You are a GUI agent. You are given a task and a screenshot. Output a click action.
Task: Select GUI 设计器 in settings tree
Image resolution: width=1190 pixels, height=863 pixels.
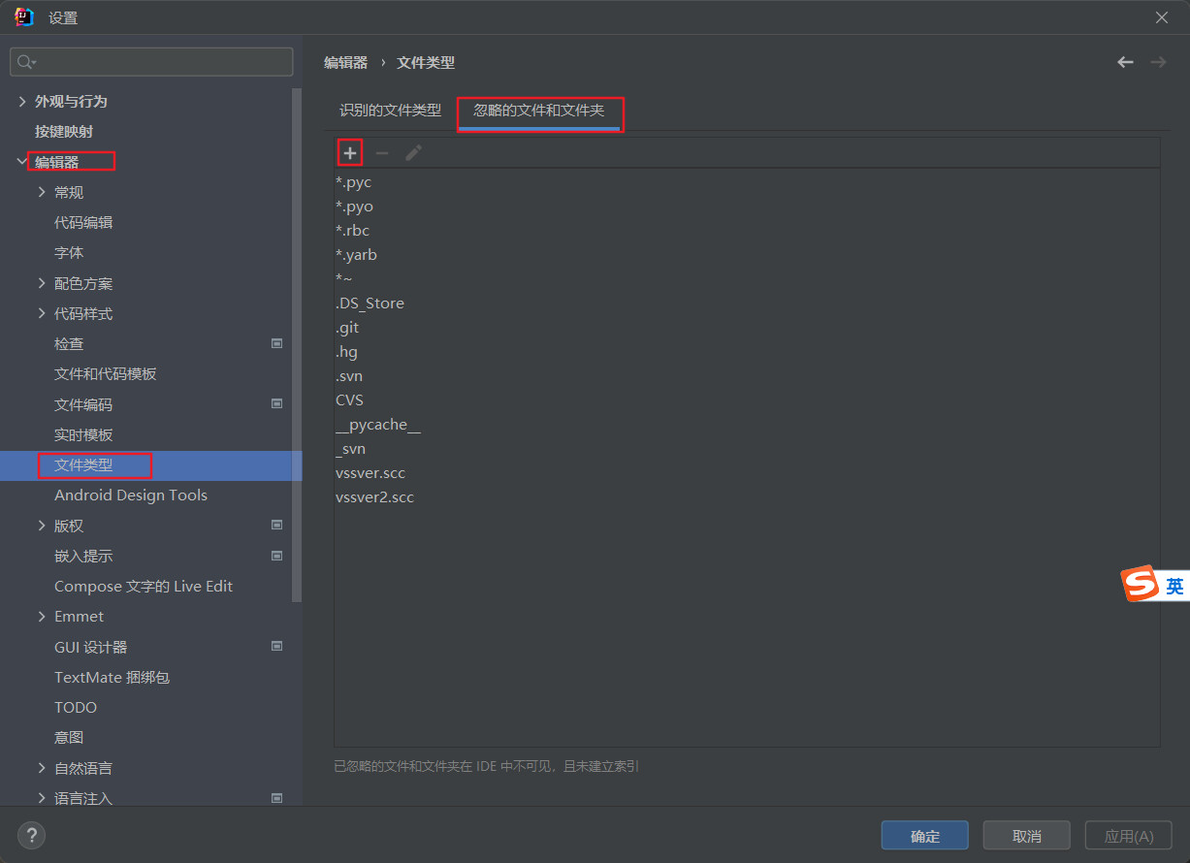(91, 647)
